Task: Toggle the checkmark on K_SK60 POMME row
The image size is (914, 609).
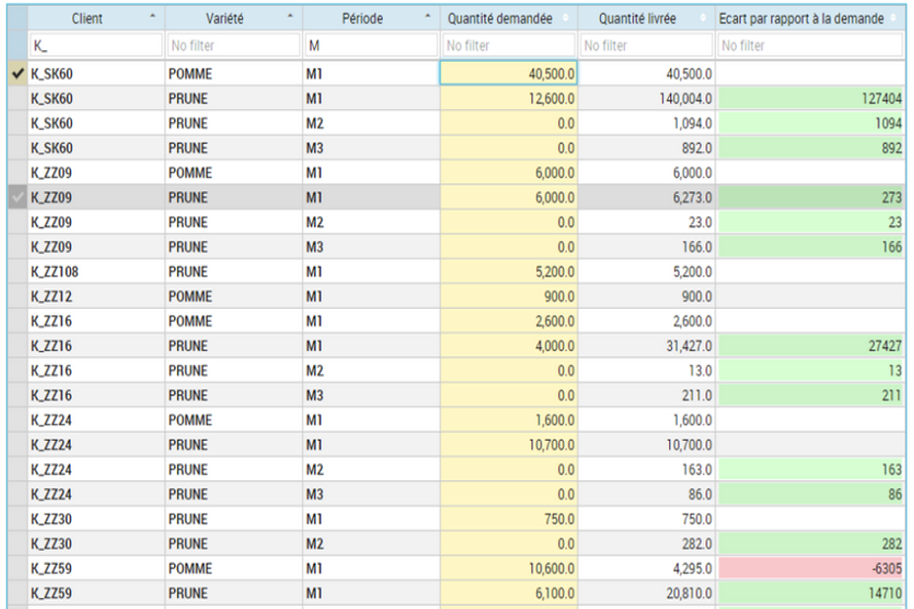Action: pyautogui.click(x=18, y=74)
